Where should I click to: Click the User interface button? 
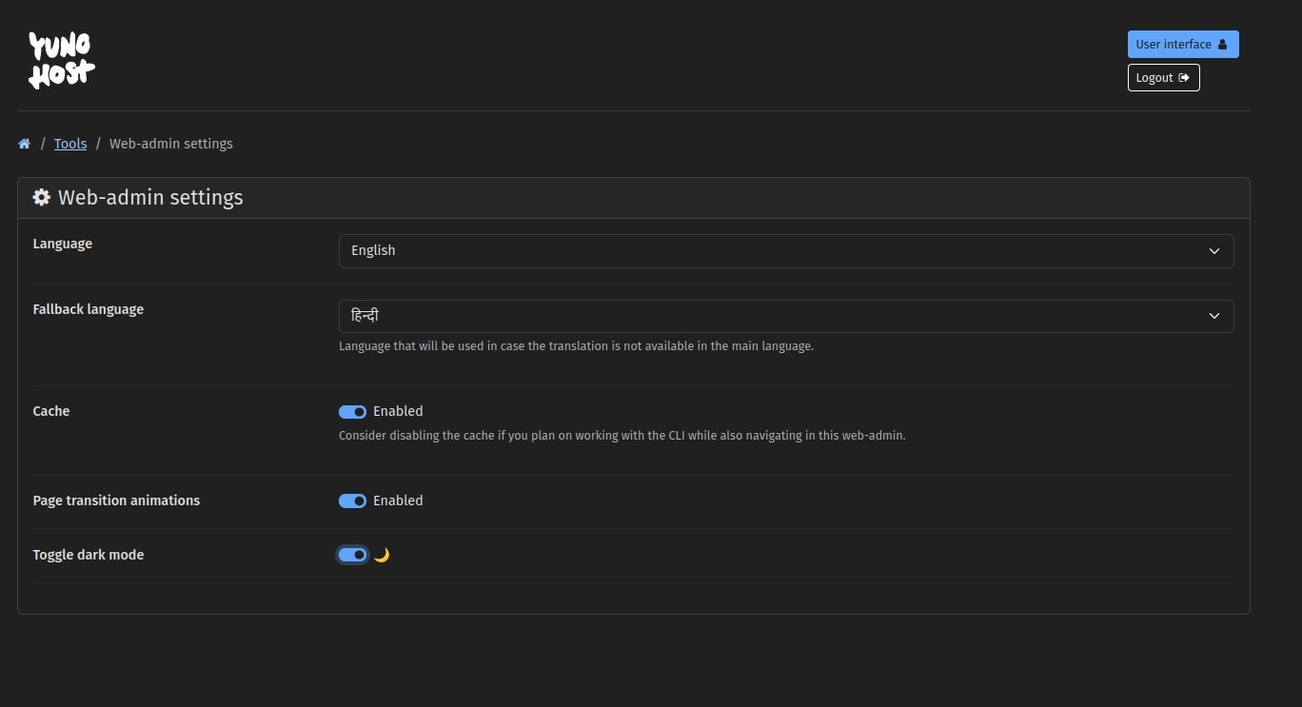pyautogui.click(x=1183, y=45)
